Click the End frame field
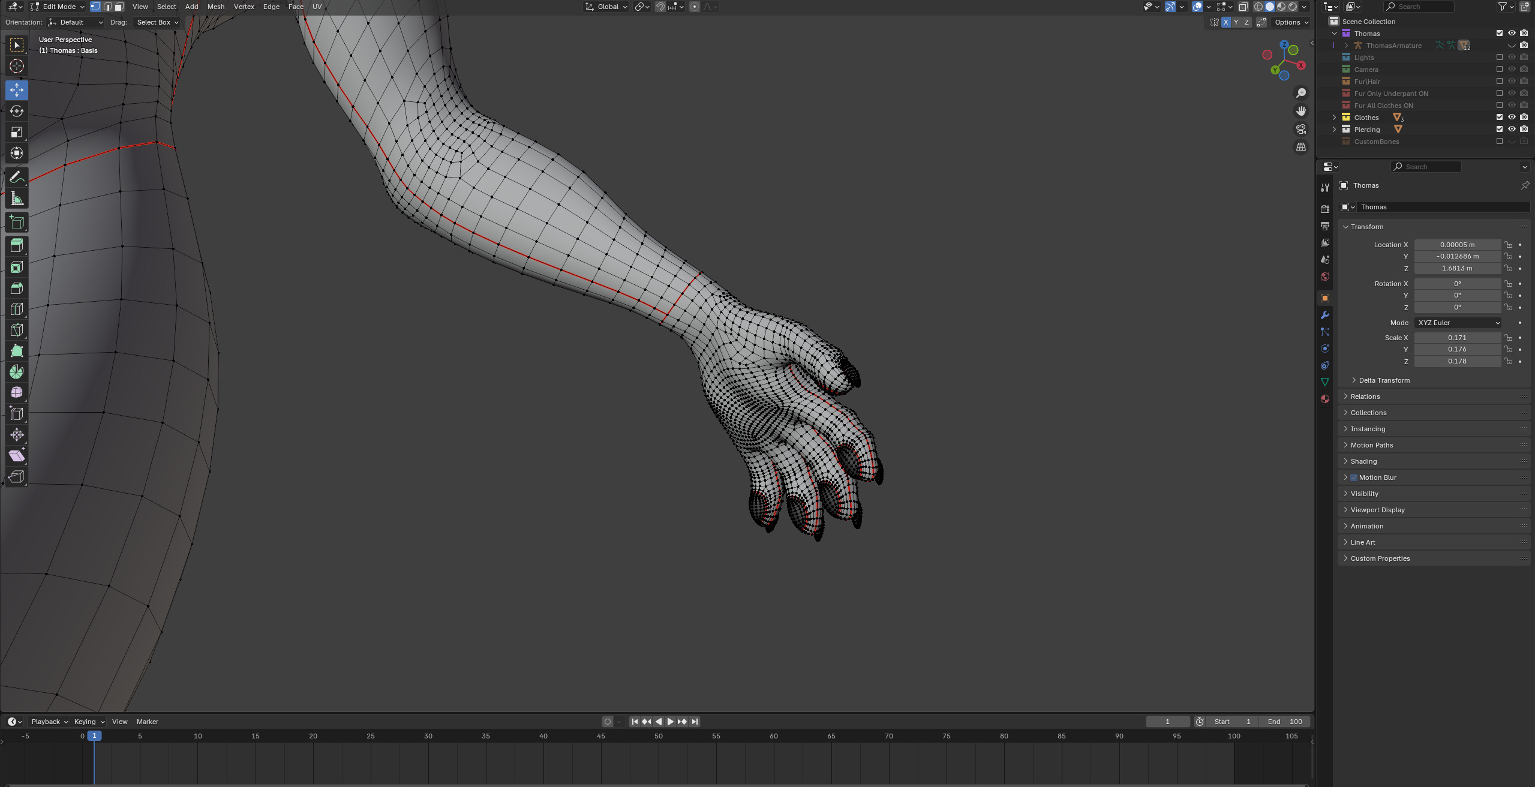 [x=1284, y=722]
